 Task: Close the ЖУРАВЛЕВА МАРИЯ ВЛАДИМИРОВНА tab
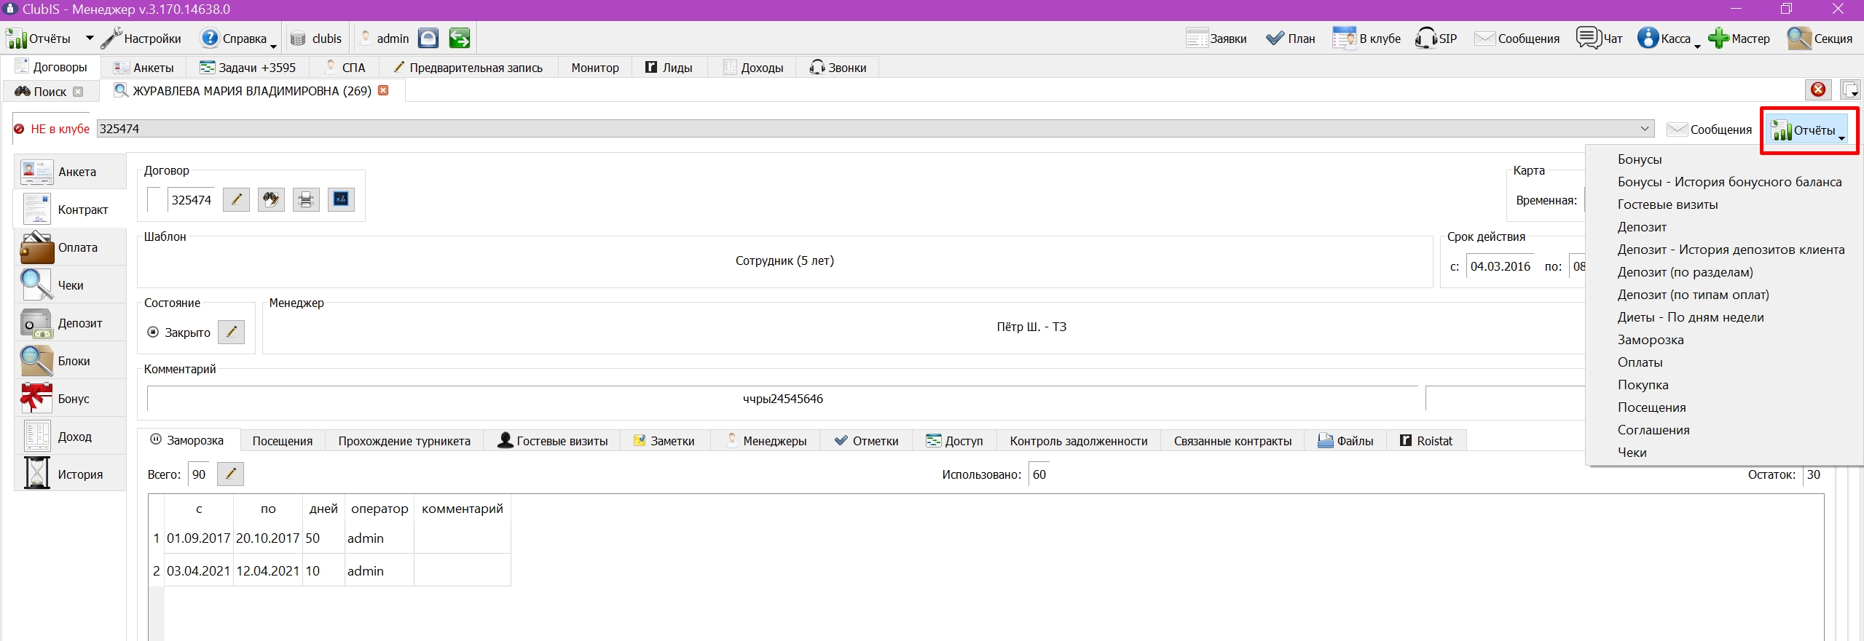tap(383, 90)
